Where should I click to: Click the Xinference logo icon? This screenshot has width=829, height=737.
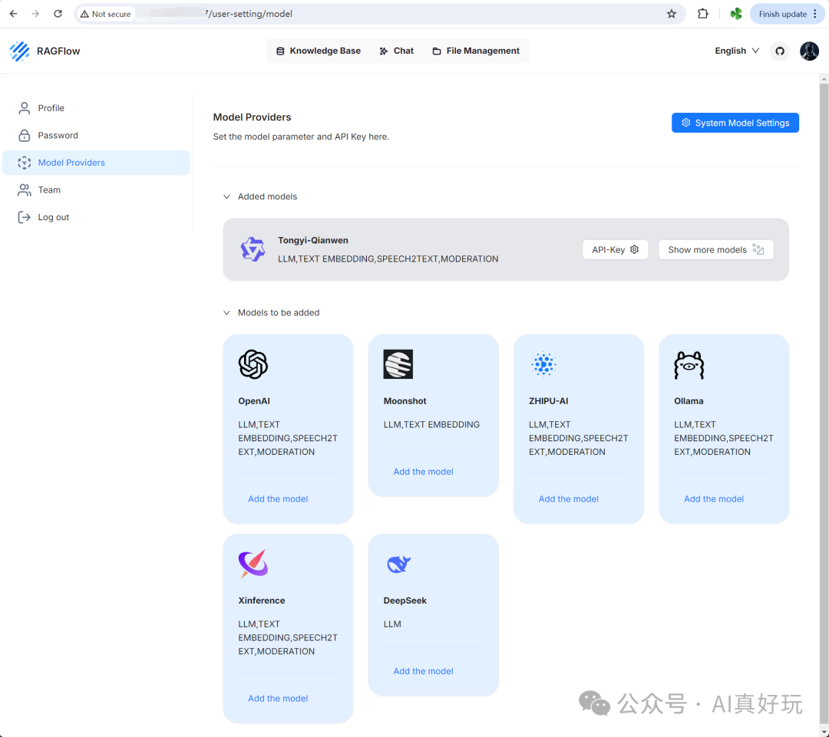[253, 564]
